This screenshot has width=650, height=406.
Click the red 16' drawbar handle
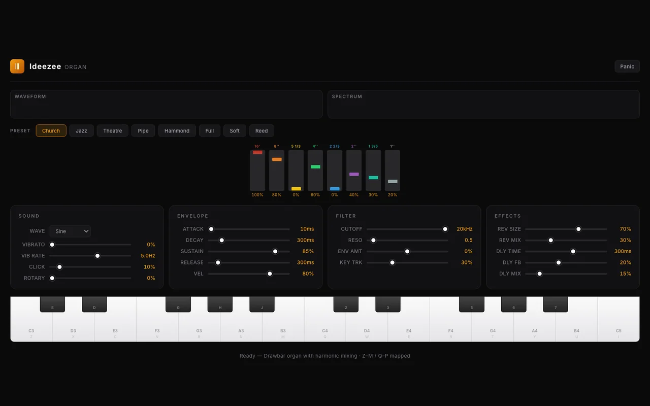tap(257, 152)
